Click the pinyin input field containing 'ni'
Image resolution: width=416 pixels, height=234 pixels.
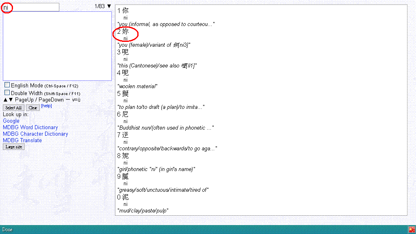tap(31, 7)
